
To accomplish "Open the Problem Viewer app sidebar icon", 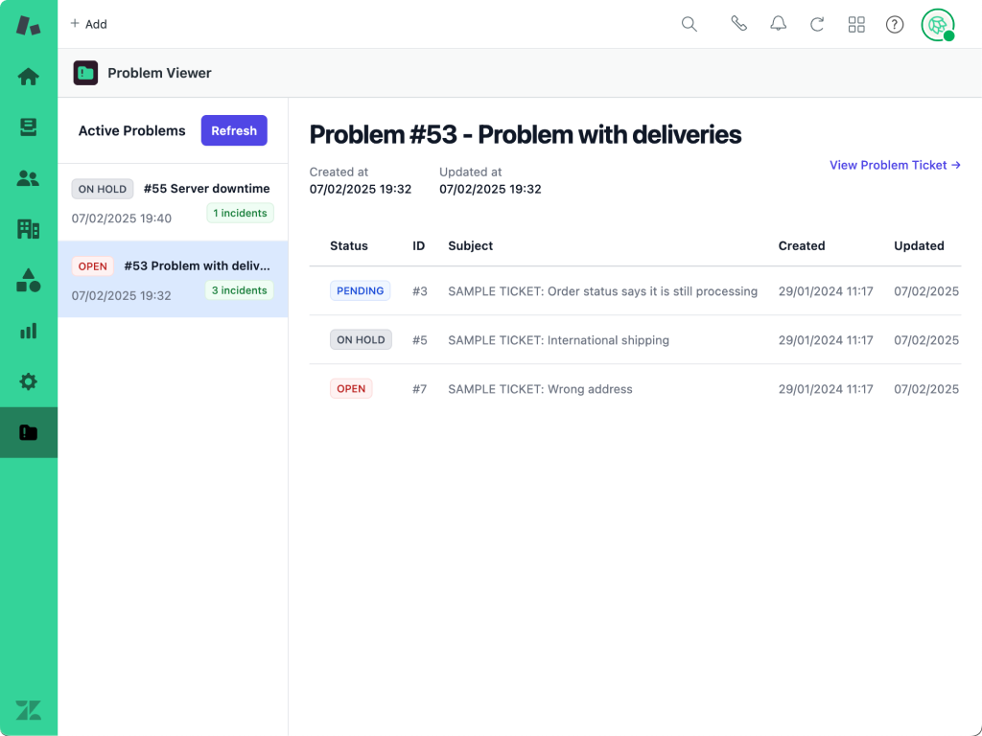I will click(x=29, y=432).
